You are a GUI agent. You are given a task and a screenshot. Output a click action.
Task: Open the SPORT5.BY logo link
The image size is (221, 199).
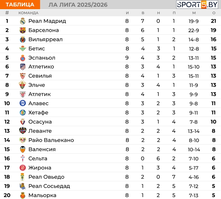click(x=198, y=5)
